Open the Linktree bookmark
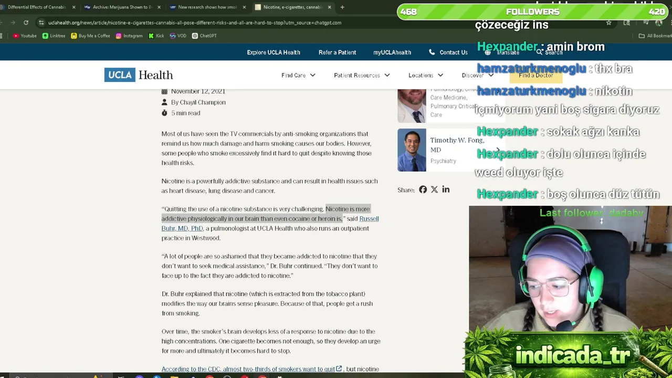This screenshot has height=378, width=672. coord(54,36)
